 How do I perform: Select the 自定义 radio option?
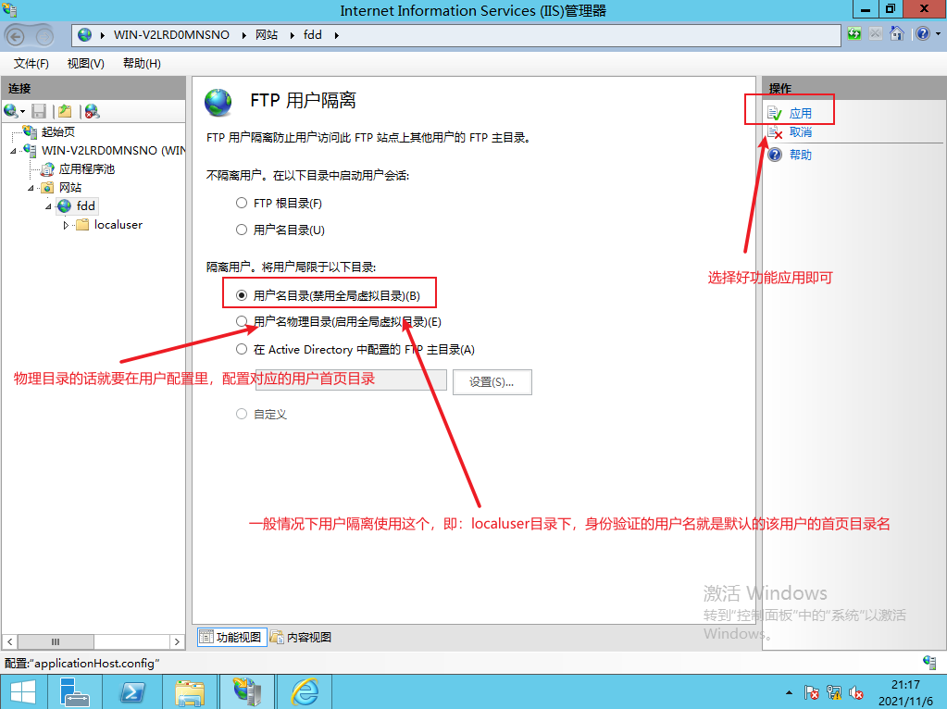point(242,414)
